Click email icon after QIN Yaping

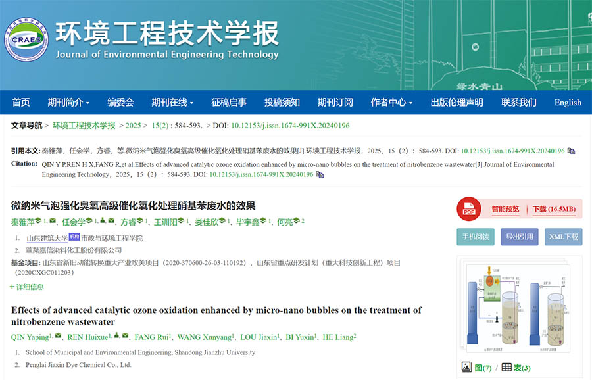[x=58, y=337]
